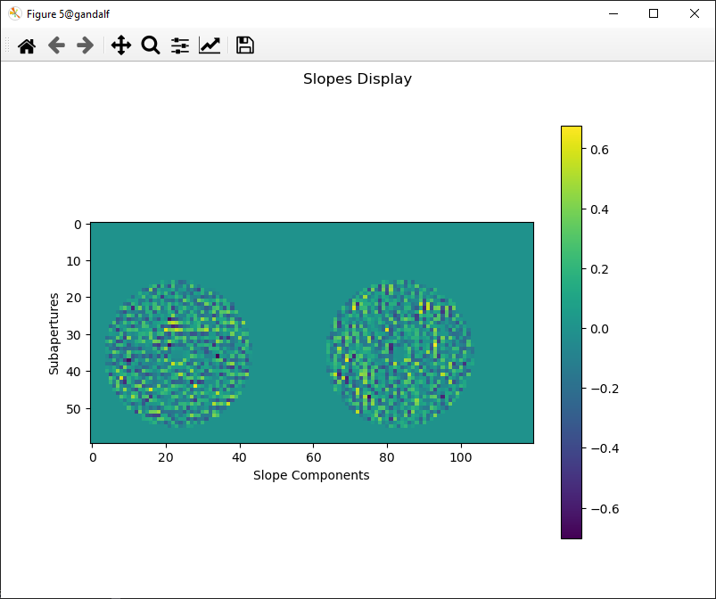Open the edit axis and curve parameters
716x599 pixels.
[x=210, y=45]
